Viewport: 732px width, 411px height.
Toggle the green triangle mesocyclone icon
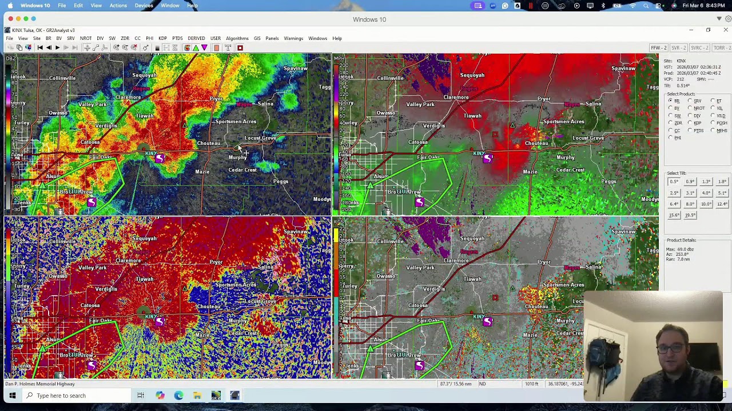click(x=196, y=48)
